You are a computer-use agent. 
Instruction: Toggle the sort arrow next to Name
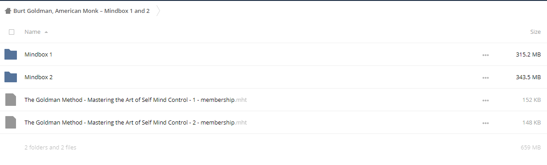[x=46, y=32]
